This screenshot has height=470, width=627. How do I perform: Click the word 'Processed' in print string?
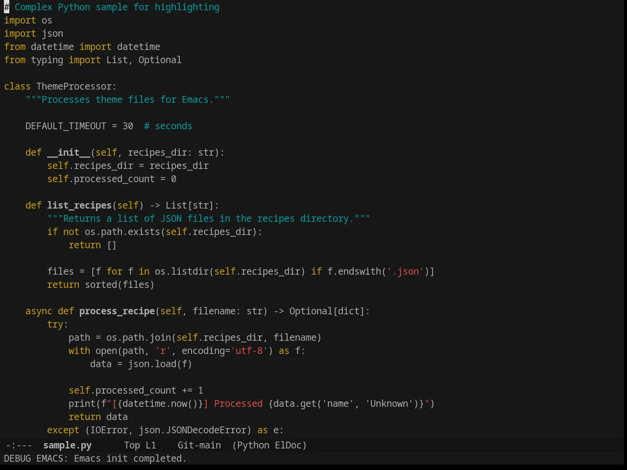[x=238, y=403]
